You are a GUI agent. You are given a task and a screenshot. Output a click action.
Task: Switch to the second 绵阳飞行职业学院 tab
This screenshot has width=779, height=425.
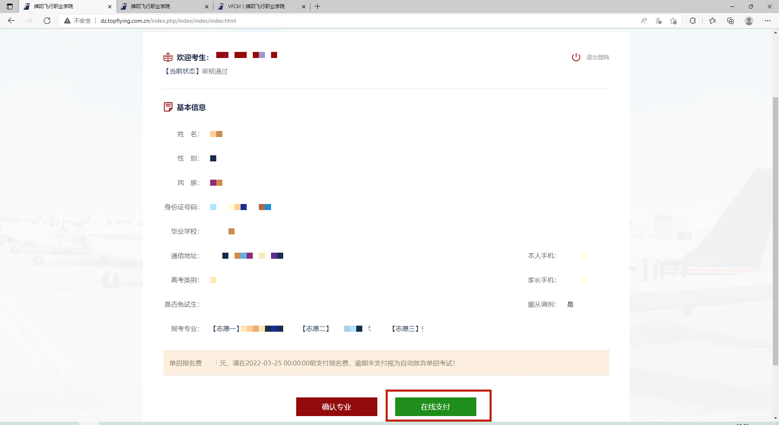pos(162,6)
